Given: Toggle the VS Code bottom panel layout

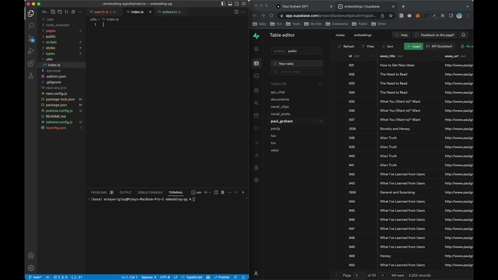Looking at the screenshot, I should [230, 4].
